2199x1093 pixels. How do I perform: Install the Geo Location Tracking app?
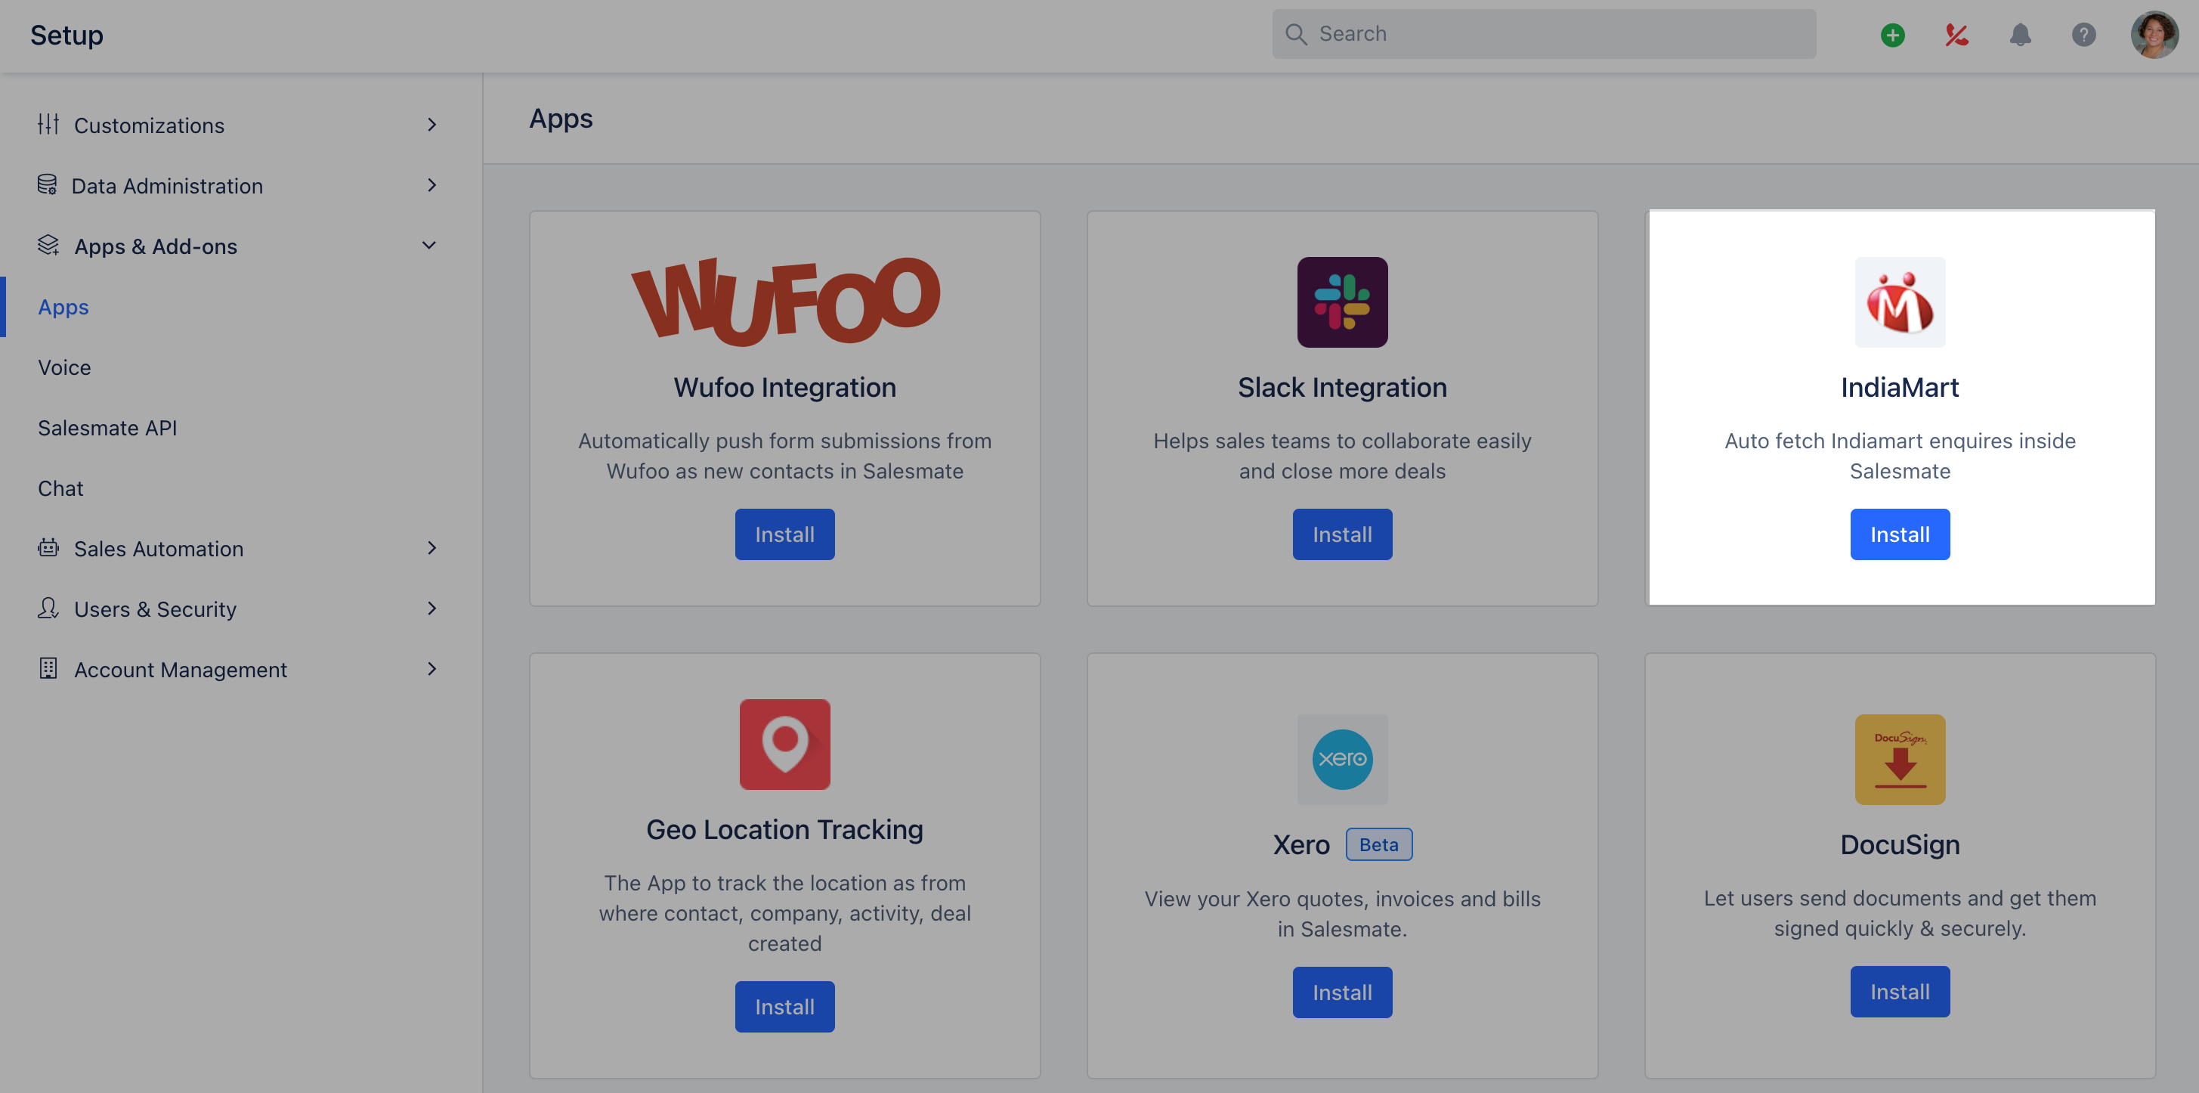click(785, 1007)
